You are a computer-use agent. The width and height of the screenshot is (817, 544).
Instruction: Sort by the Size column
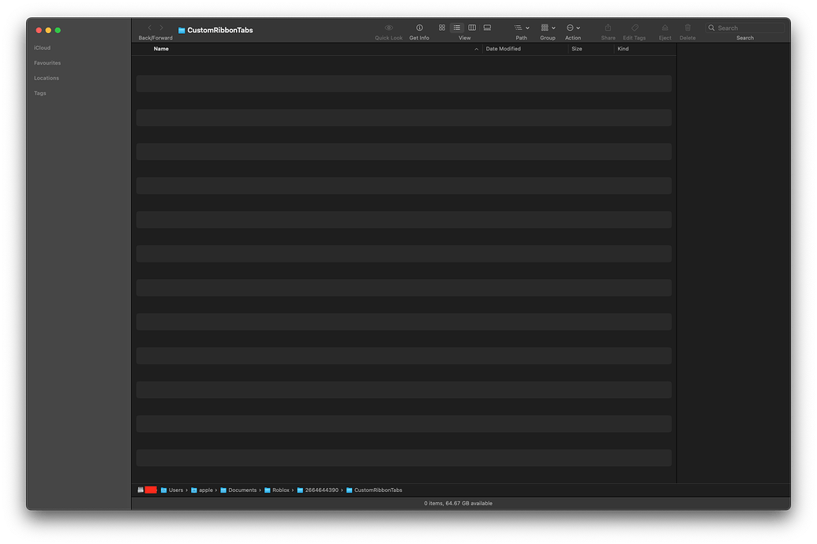tap(577, 49)
